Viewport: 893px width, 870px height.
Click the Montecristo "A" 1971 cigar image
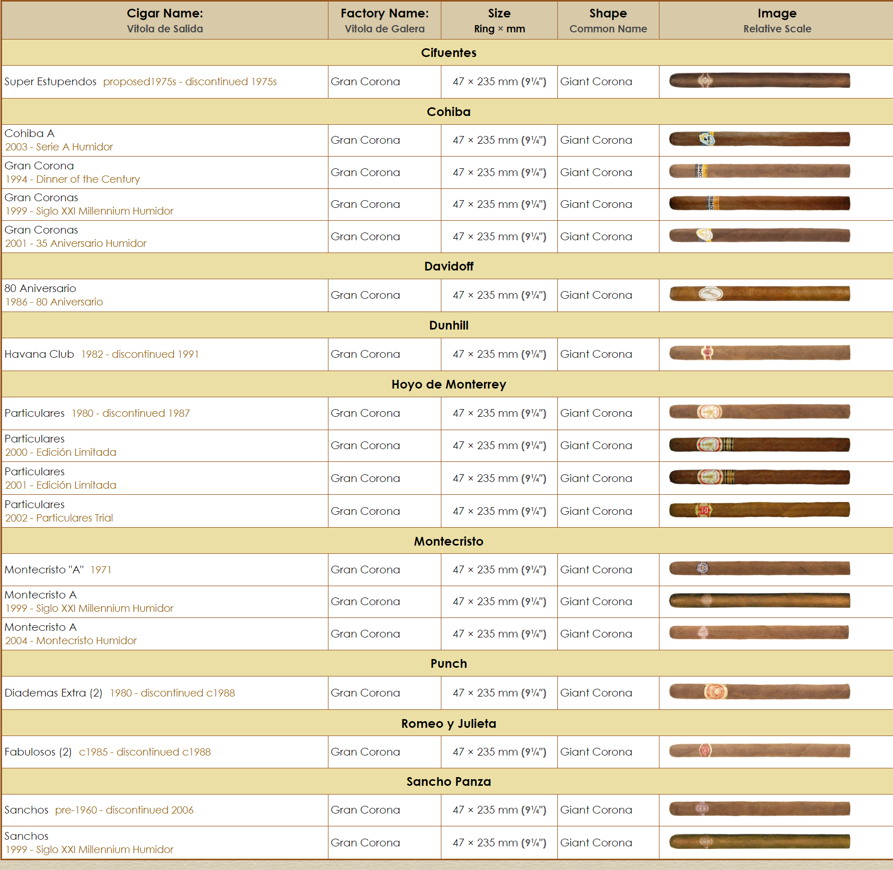(760, 569)
